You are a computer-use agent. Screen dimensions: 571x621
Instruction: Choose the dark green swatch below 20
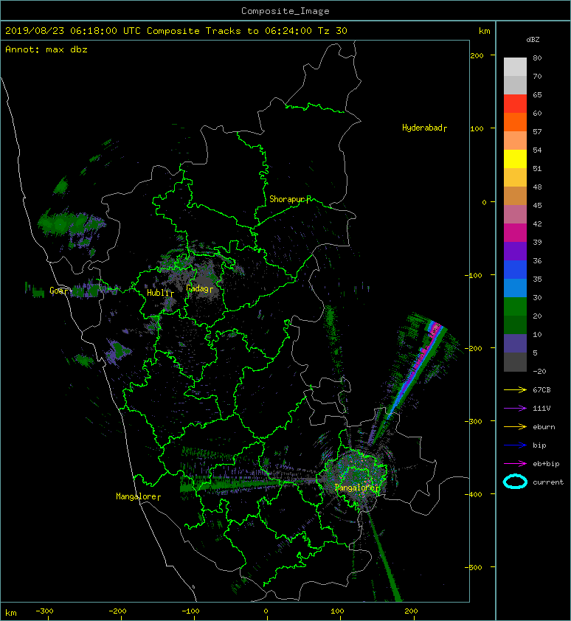pyautogui.click(x=515, y=325)
